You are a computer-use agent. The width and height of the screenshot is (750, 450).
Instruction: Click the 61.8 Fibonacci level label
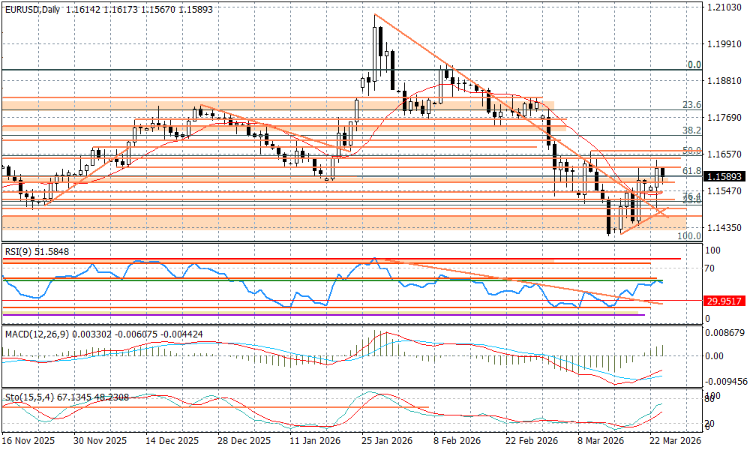(691, 170)
